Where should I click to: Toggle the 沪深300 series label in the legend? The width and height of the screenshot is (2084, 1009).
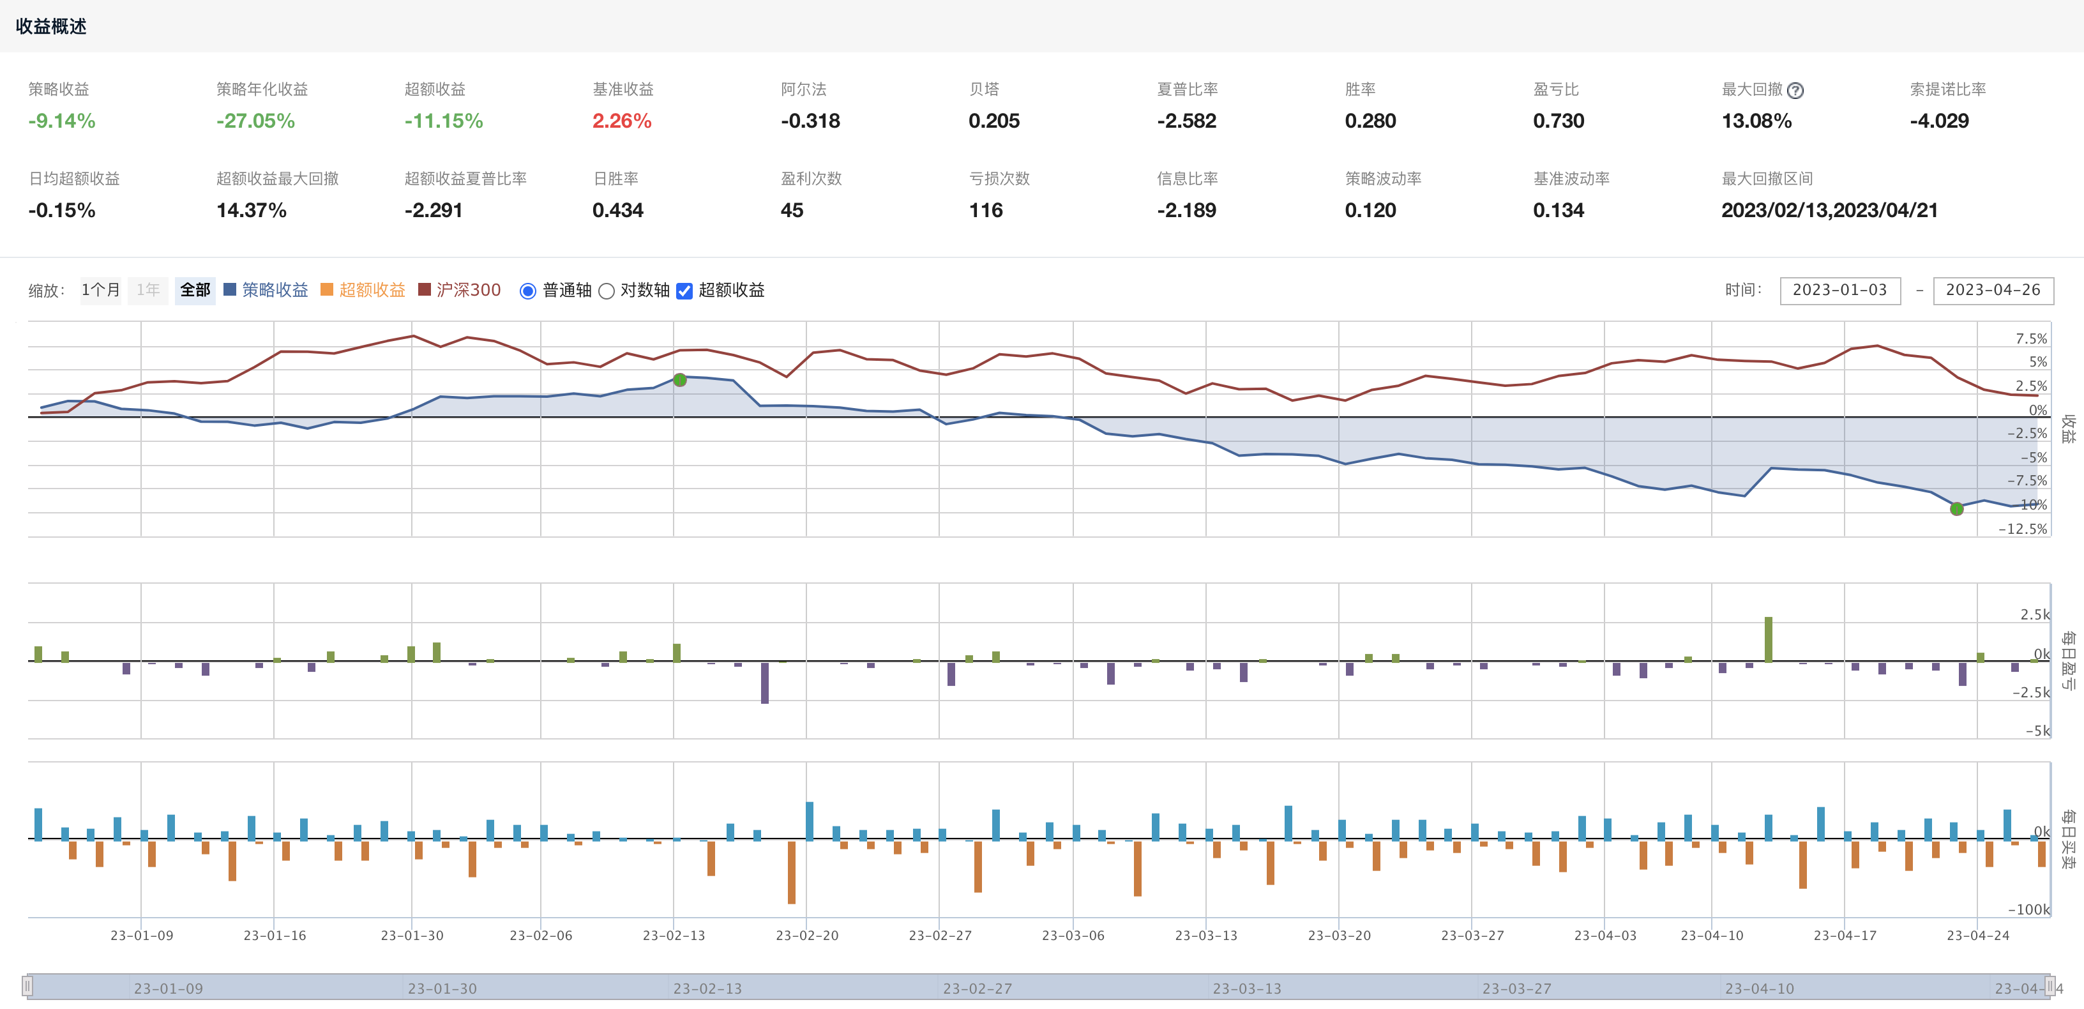(x=469, y=290)
